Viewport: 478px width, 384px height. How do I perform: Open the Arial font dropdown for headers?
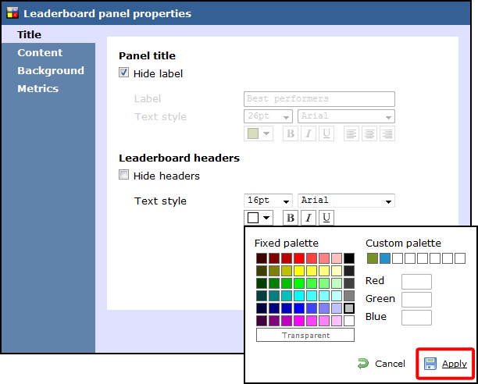point(346,201)
